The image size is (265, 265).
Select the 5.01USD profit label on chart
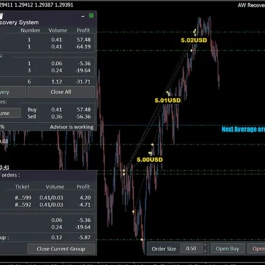168,101
